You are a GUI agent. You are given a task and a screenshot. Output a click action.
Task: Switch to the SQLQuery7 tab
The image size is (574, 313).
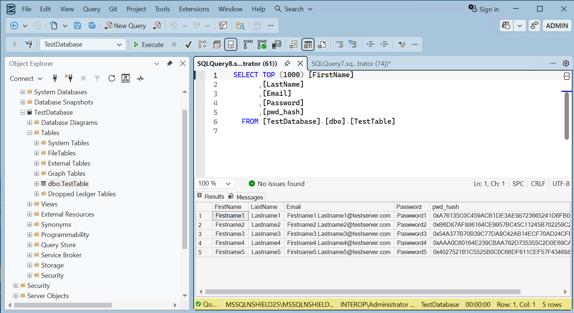coord(351,63)
